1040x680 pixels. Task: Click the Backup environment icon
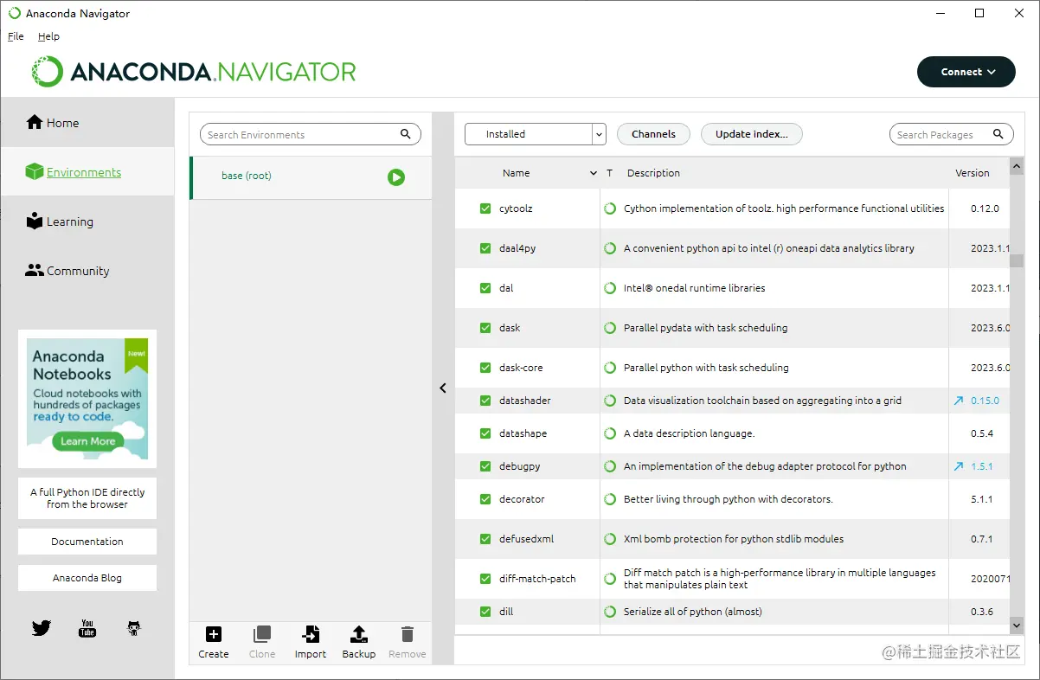(x=359, y=634)
